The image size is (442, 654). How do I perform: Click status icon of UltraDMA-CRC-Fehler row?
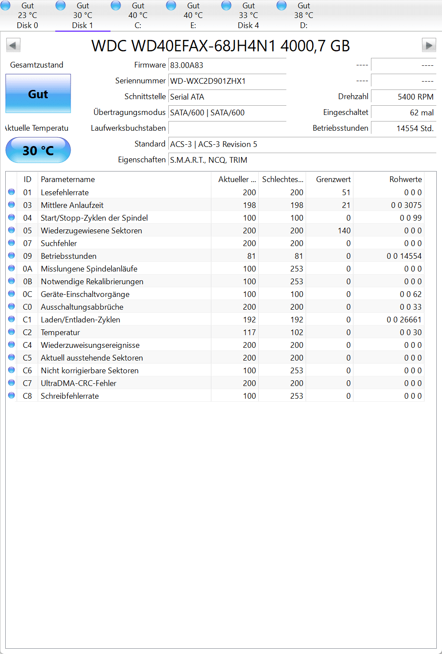(x=11, y=382)
